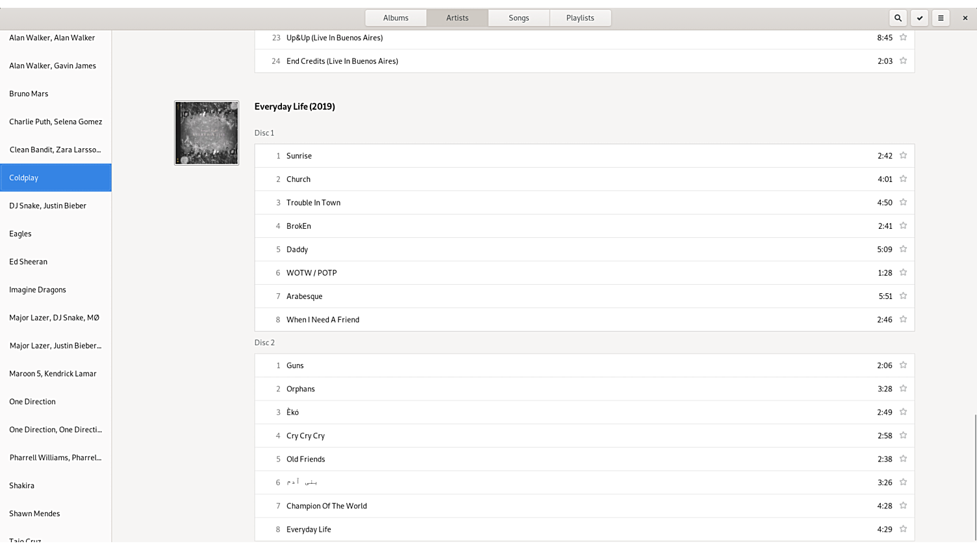Star the Up&Up live track
This screenshot has width=977, height=550.
903,38
